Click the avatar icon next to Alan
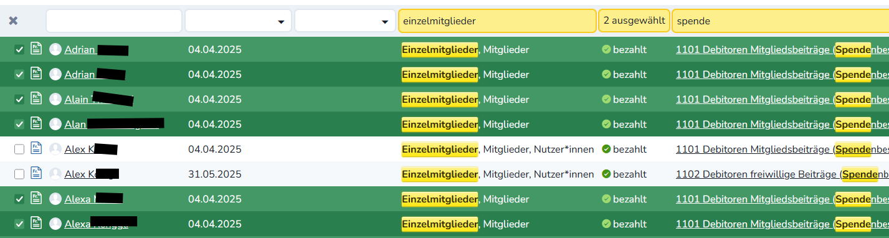Image resolution: width=889 pixels, height=238 pixels. pyautogui.click(x=55, y=124)
